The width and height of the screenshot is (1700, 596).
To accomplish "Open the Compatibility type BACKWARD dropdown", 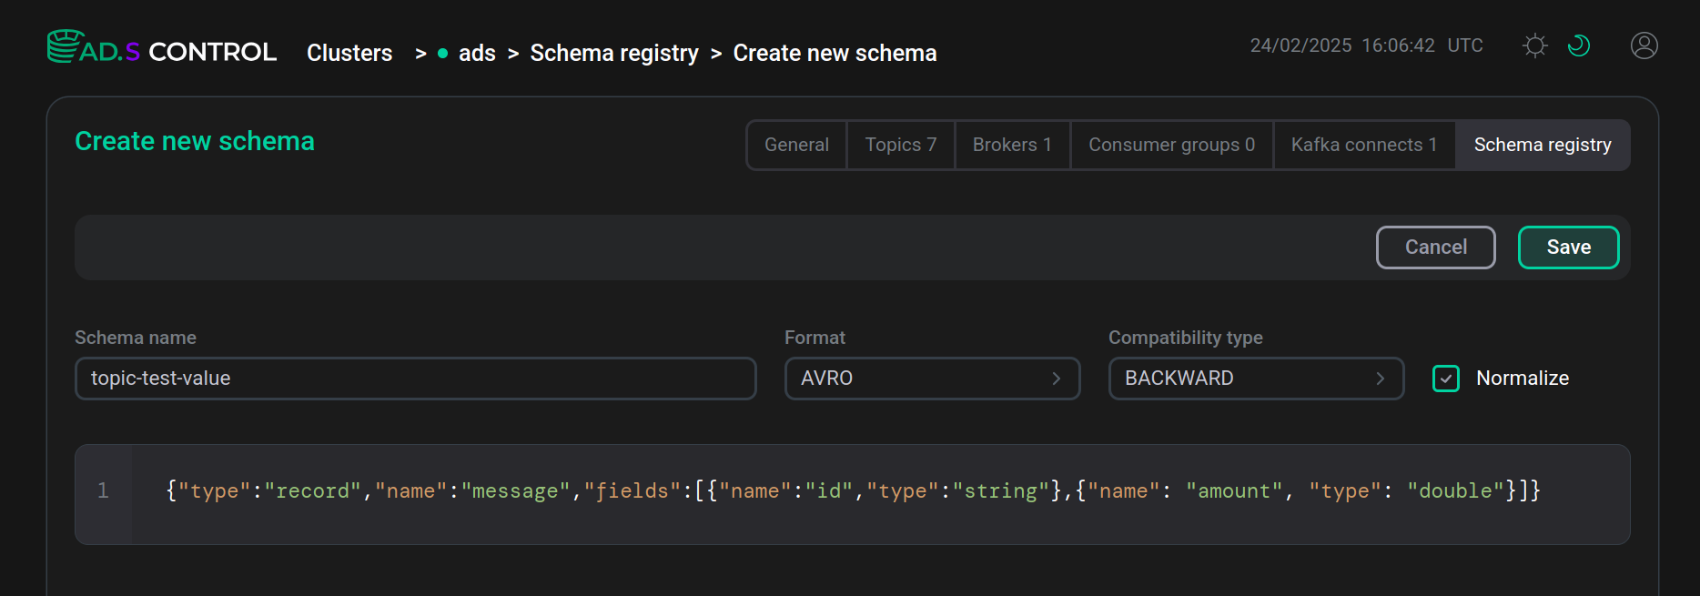I will [x=1256, y=379].
